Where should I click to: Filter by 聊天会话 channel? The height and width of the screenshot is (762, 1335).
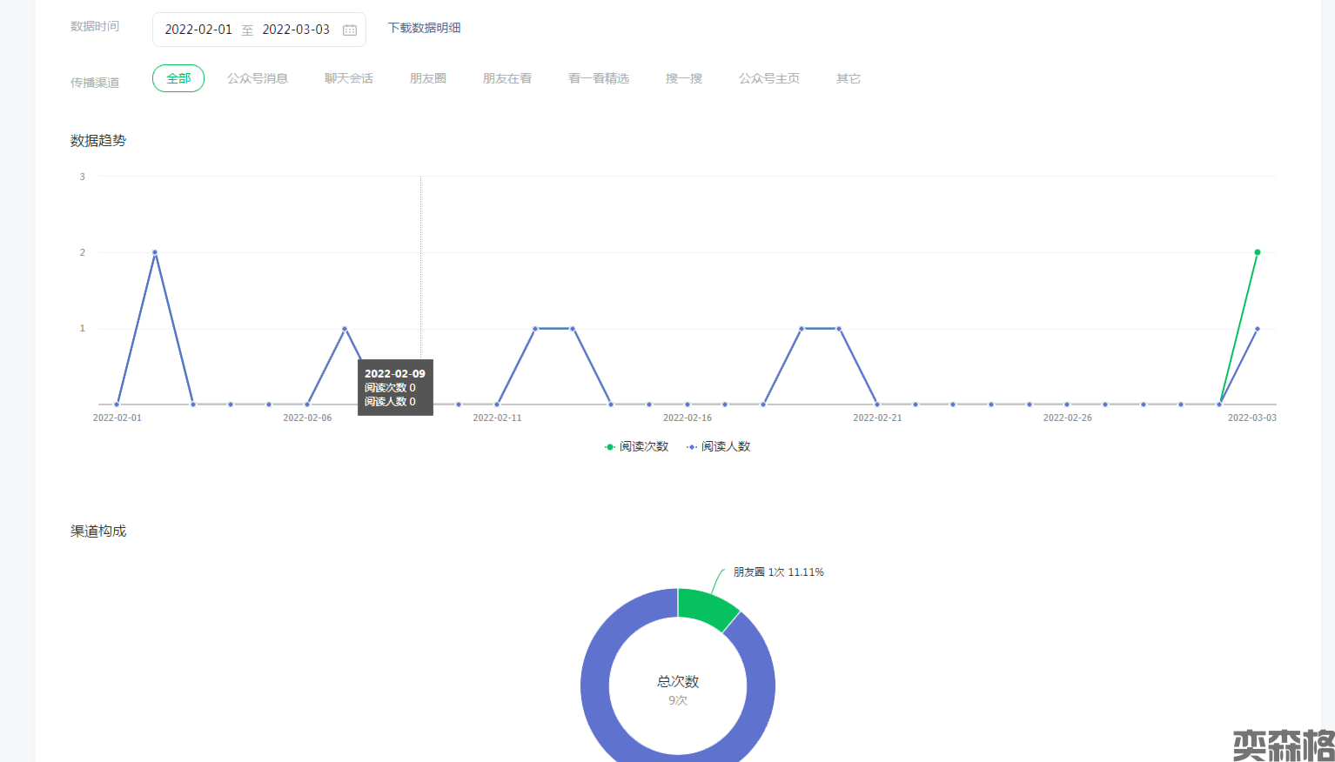tap(349, 78)
